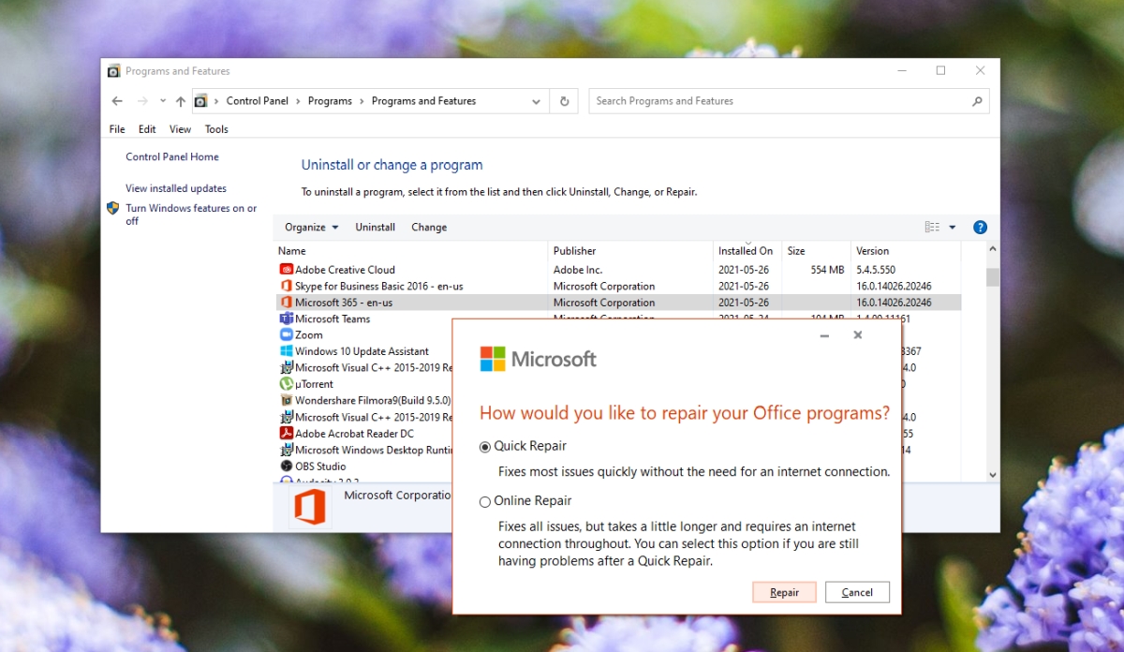The image size is (1124, 652).
Task: Click the Windows features shield icon
Action: click(x=113, y=209)
